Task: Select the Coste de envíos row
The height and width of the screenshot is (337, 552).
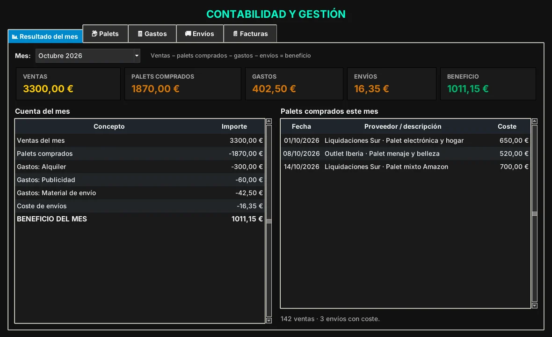Action: click(140, 206)
